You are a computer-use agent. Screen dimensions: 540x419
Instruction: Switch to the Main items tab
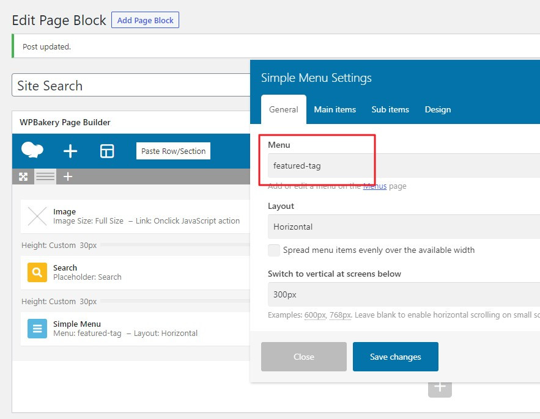335,109
